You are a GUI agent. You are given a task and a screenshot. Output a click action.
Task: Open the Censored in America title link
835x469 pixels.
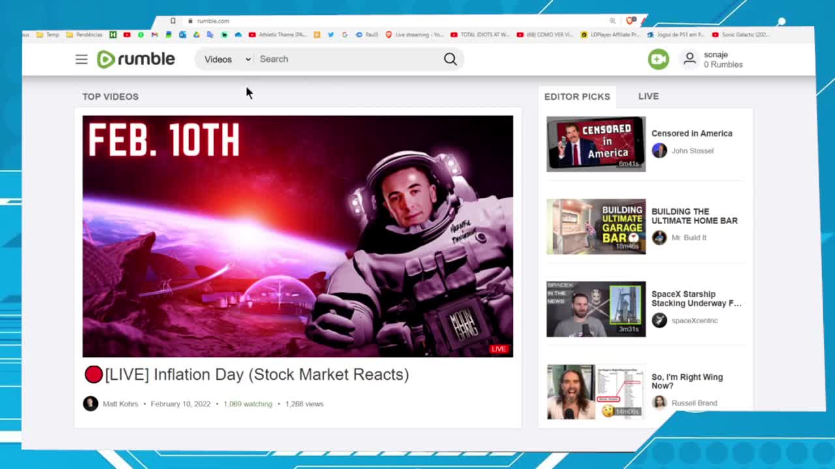tap(691, 134)
